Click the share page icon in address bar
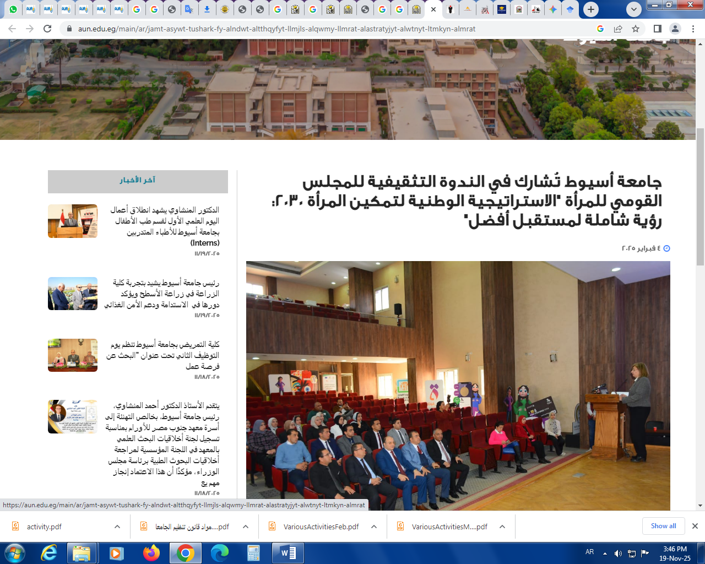 tap(618, 29)
